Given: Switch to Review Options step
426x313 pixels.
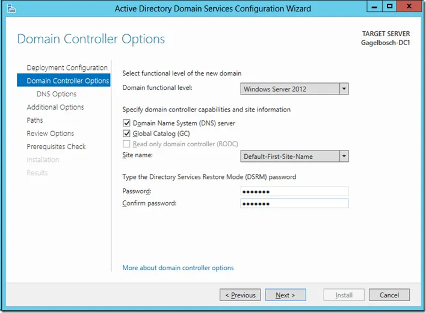Looking at the screenshot, I should pyautogui.click(x=50, y=134).
